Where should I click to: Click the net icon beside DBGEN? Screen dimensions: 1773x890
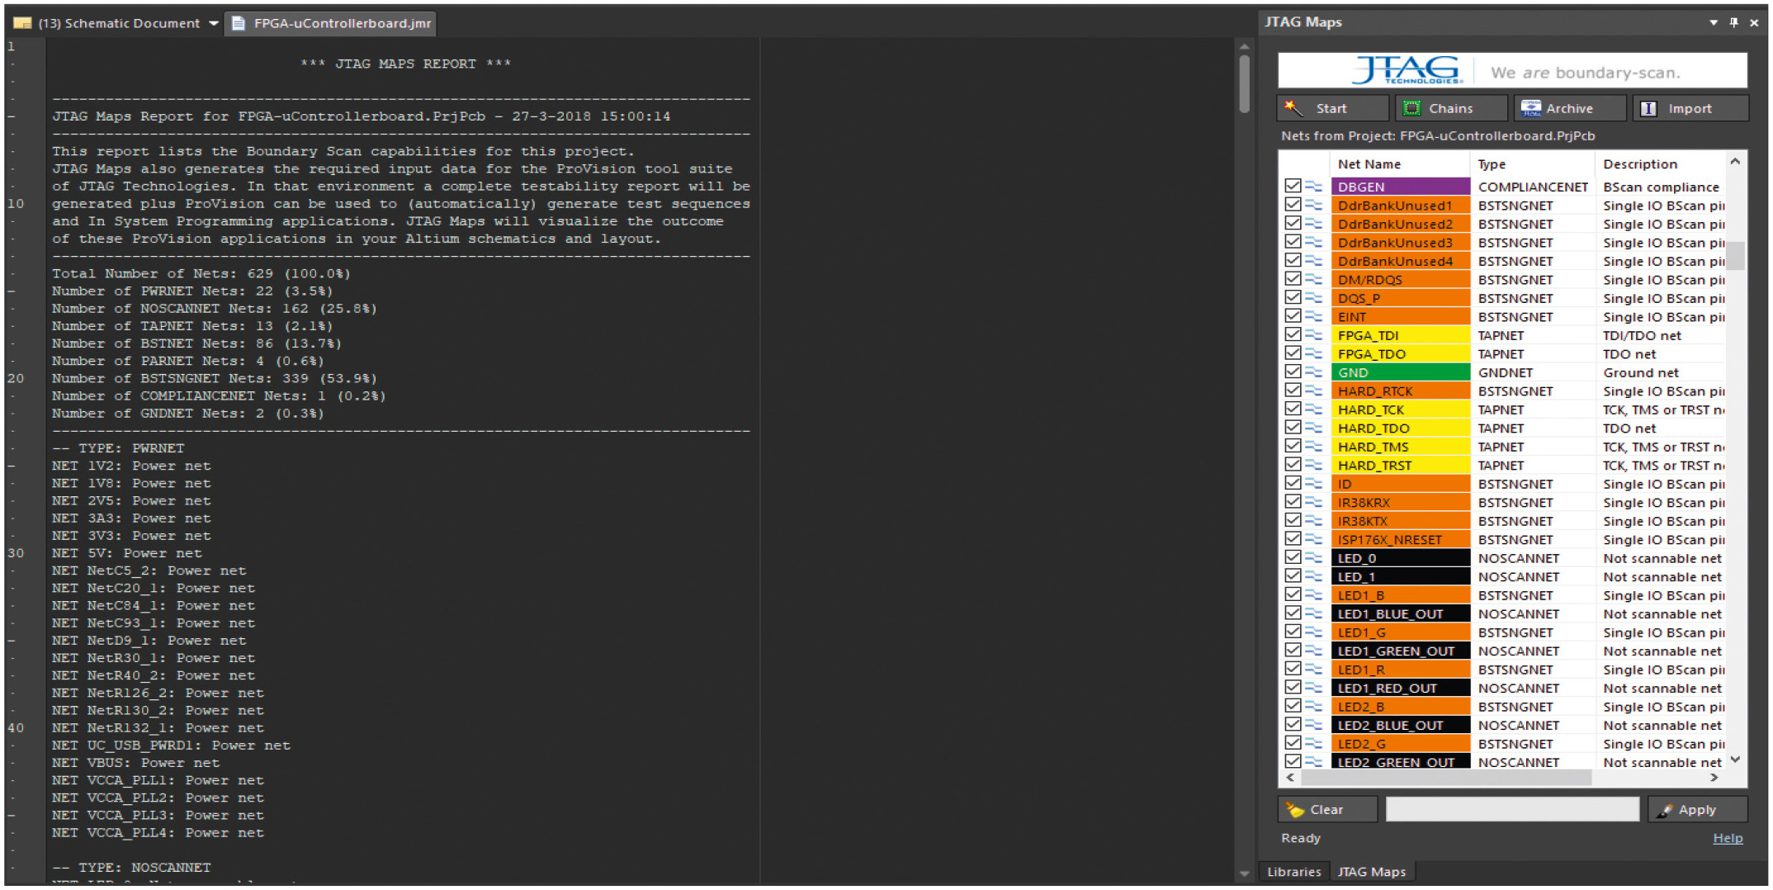1313,187
